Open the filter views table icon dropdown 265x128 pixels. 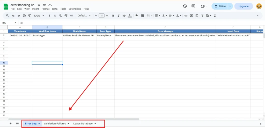209,16
